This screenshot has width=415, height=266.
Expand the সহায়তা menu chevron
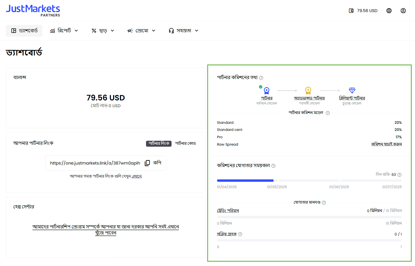click(x=197, y=31)
